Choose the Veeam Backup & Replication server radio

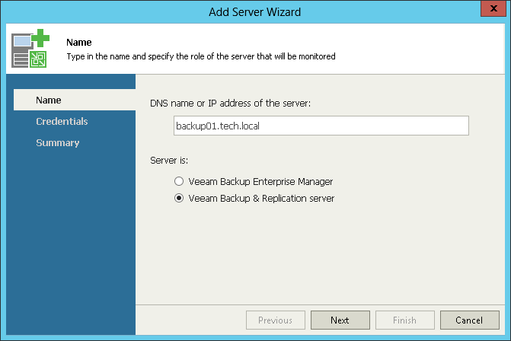point(179,198)
